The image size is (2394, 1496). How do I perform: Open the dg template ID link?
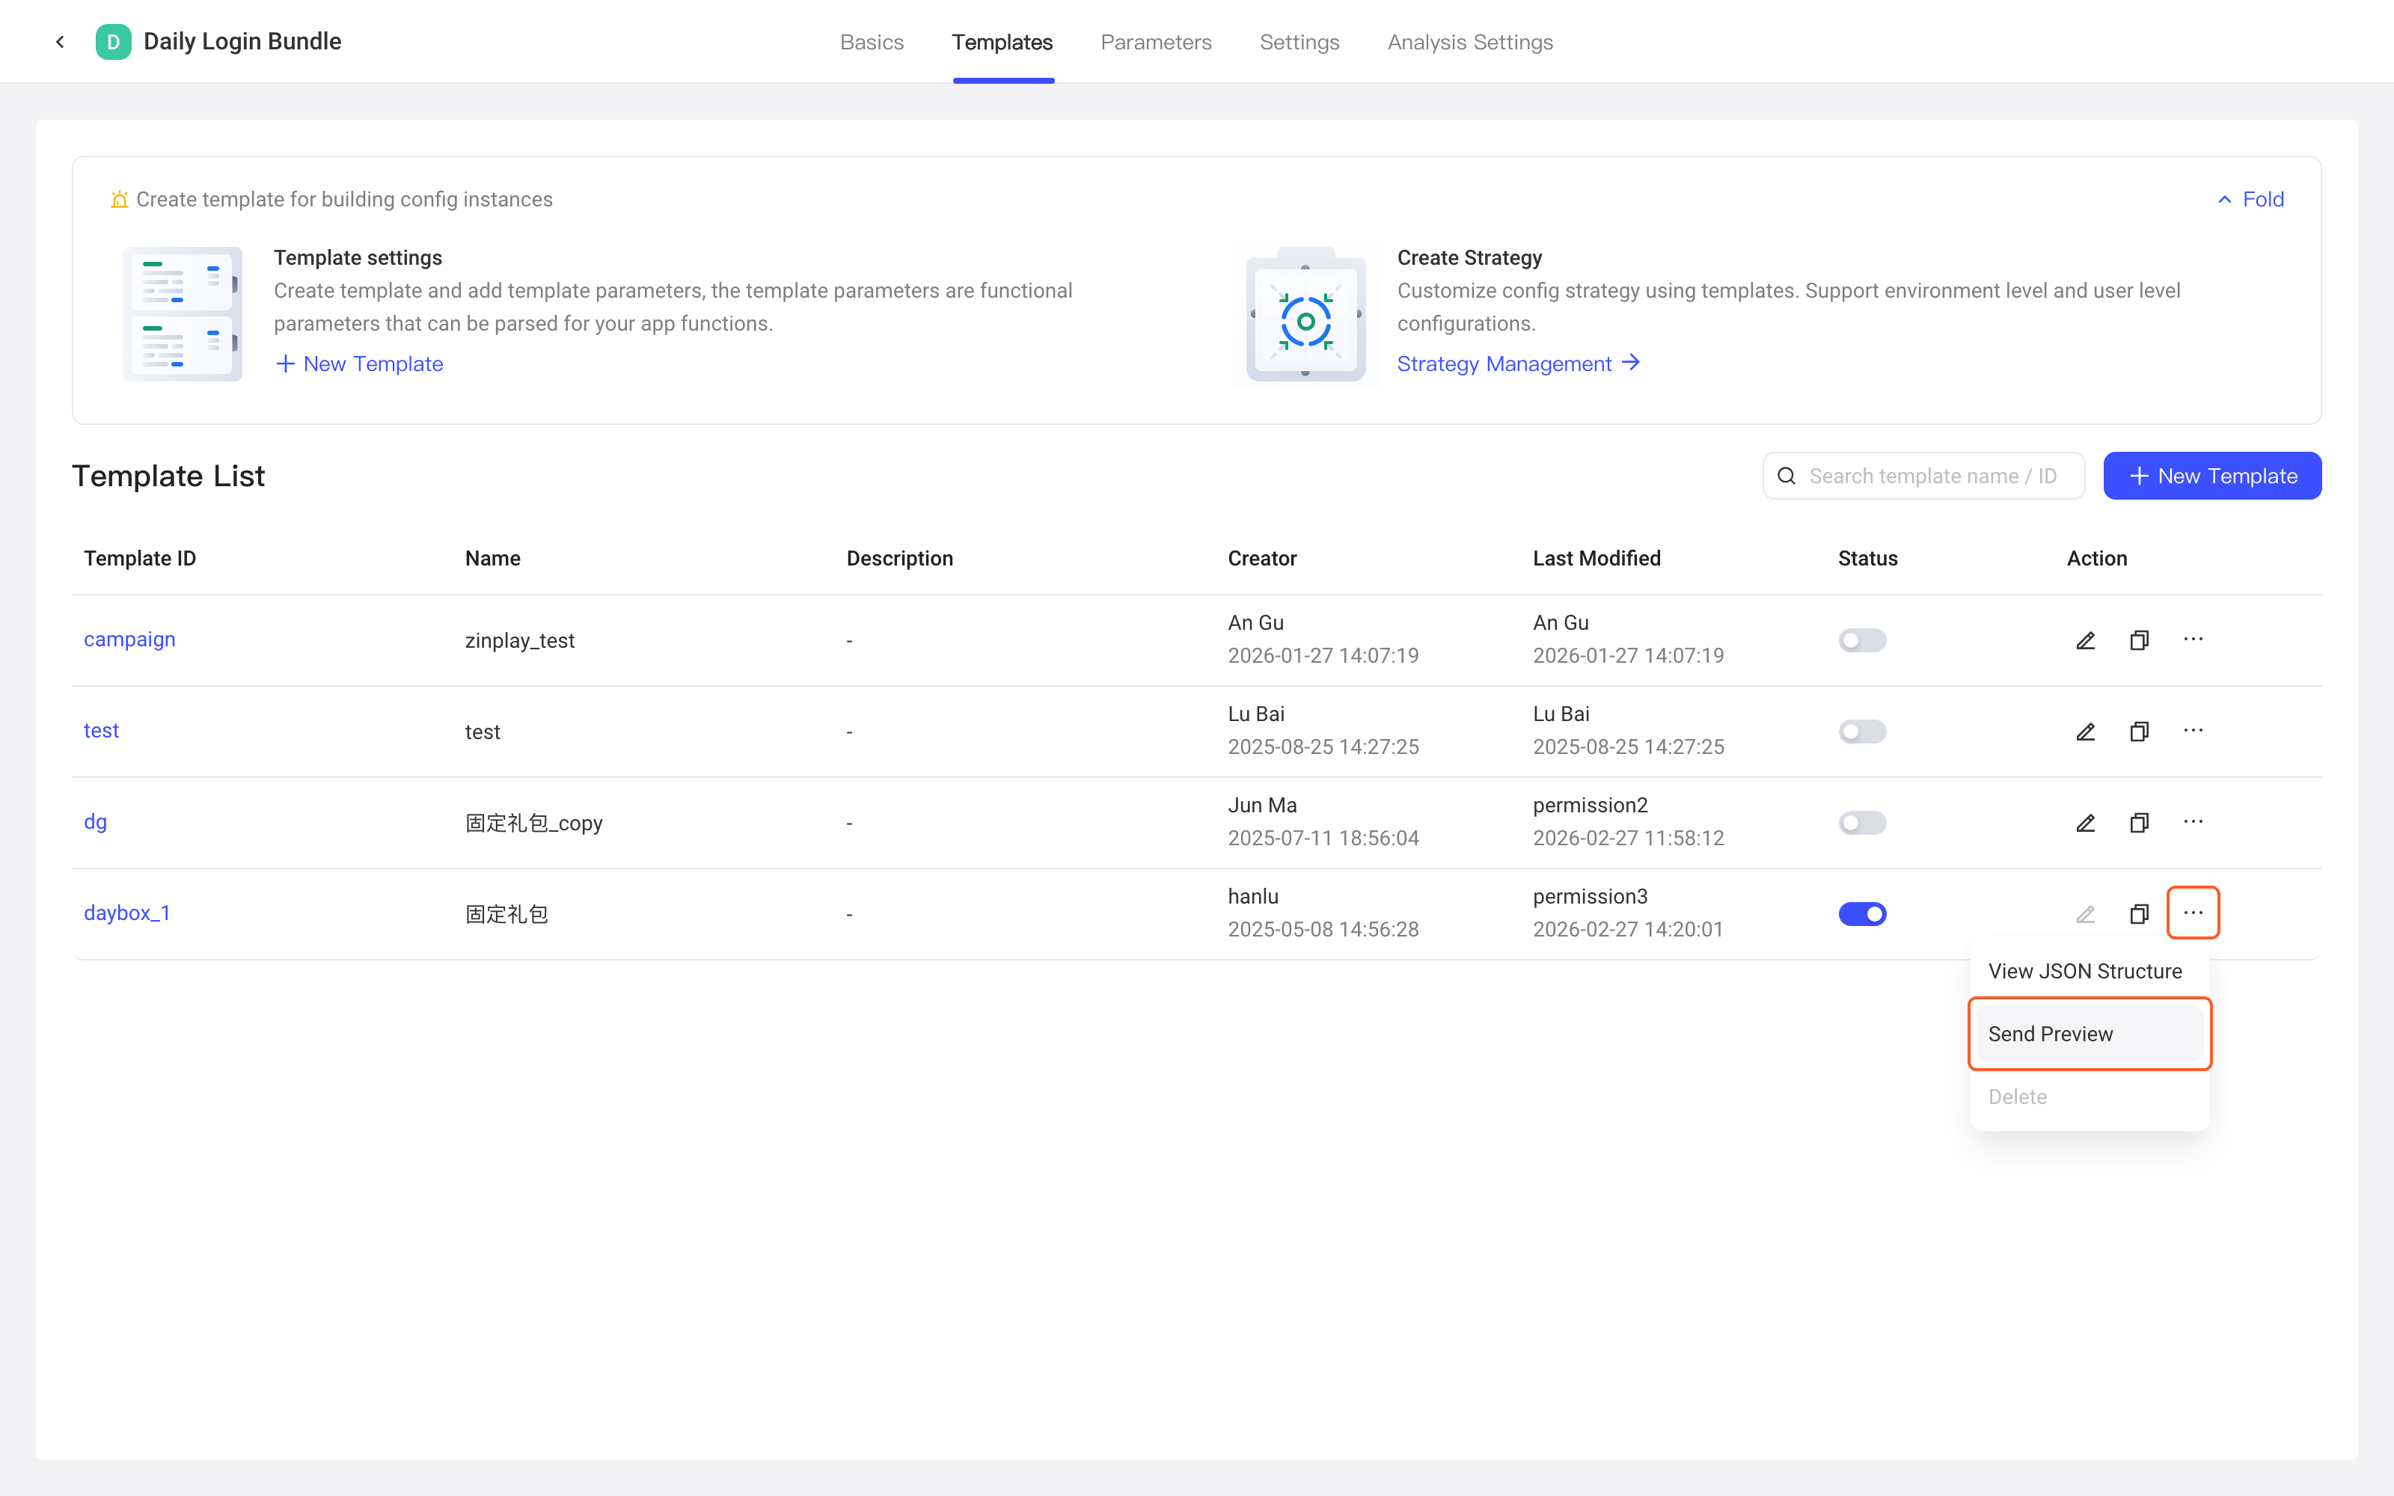pos(95,821)
